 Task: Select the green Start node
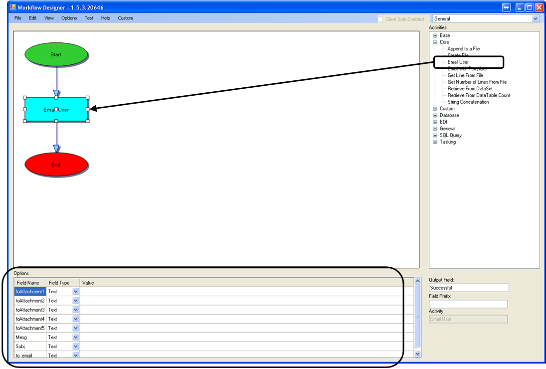(x=56, y=54)
